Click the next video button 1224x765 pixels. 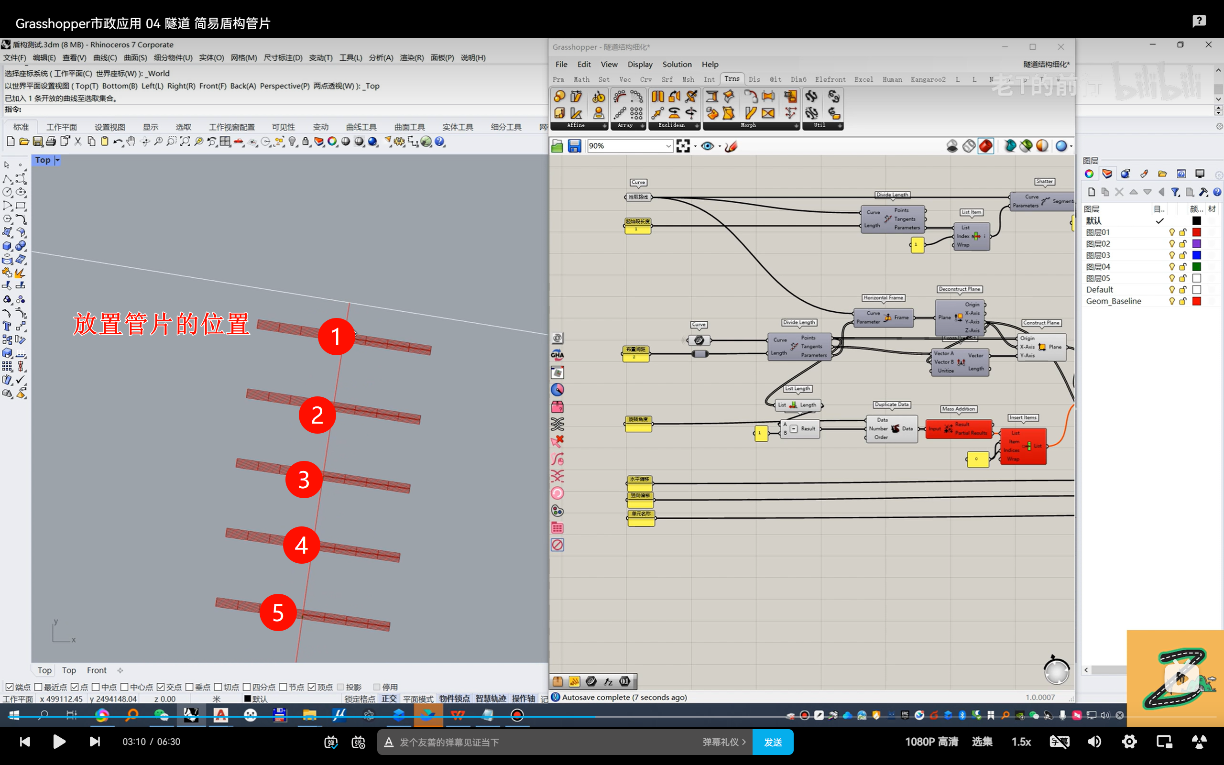point(95,742)
